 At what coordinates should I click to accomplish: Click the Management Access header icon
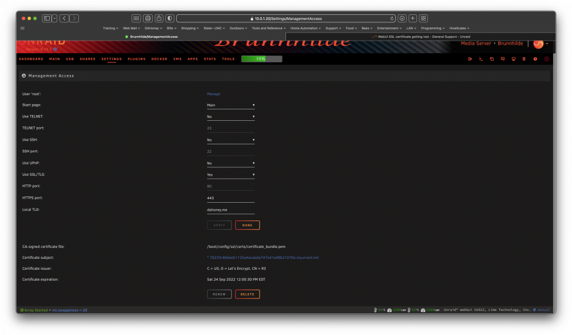coord(23,76)
